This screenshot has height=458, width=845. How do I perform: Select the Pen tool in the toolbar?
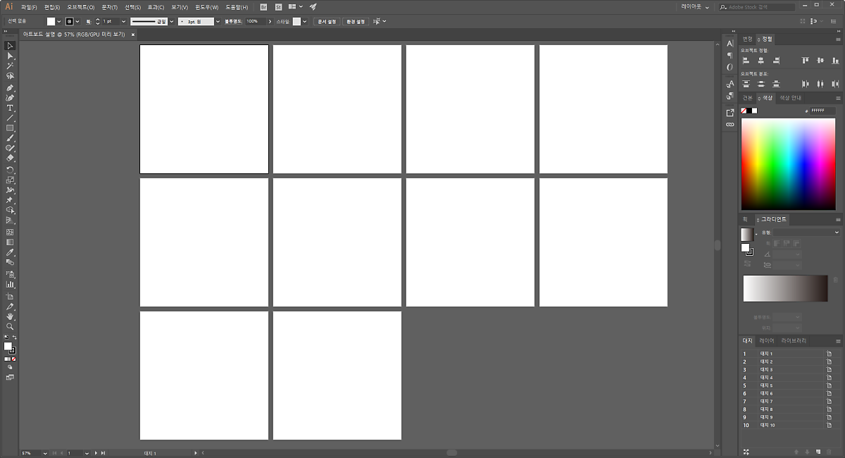[10, 88]
